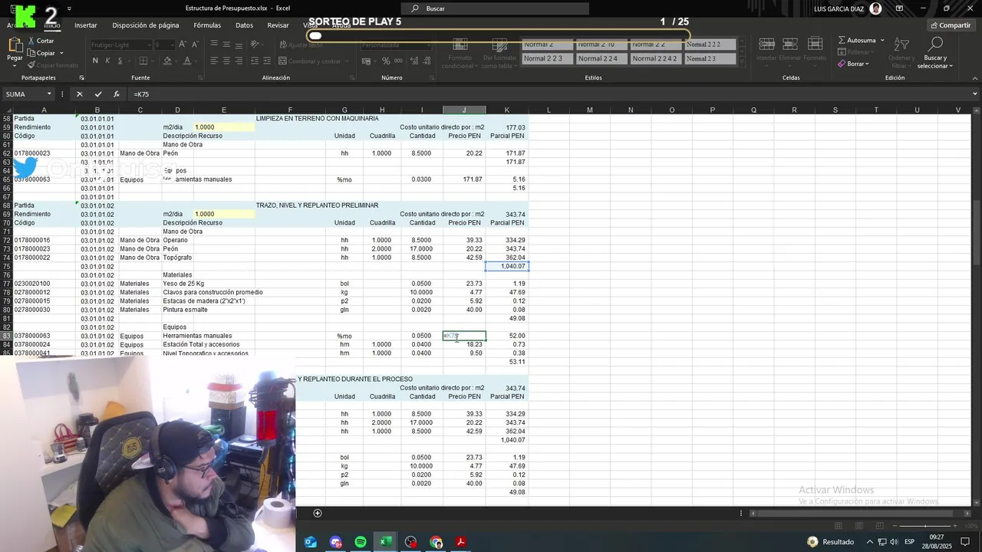Click the formula bar text =K75
982x552 pixels.
pos(141,94)
